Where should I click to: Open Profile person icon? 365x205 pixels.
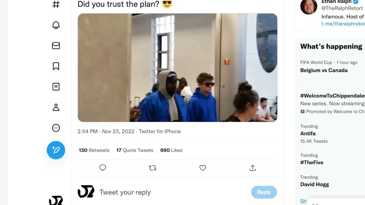pos(56,107)
